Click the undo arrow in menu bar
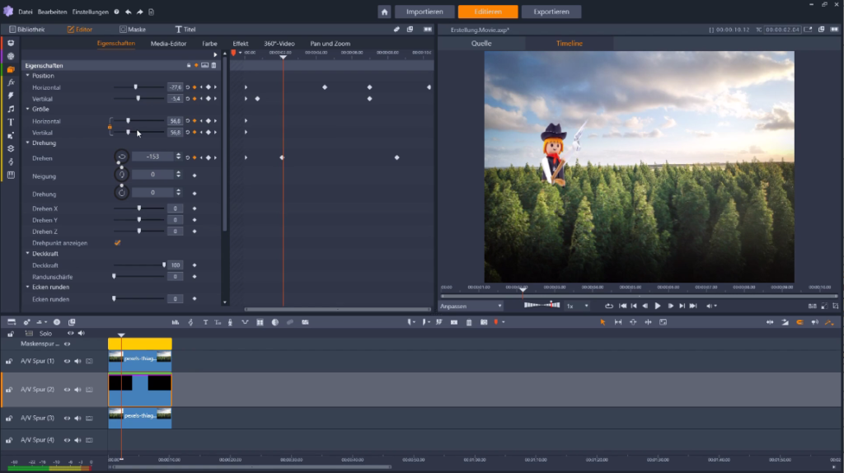This screenshot has height=473, width=844. (x=128, y=12)
